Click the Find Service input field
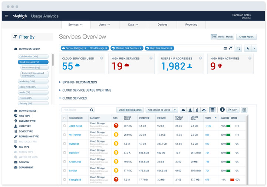The image size is (267, 187). click(x=76, y=110)
